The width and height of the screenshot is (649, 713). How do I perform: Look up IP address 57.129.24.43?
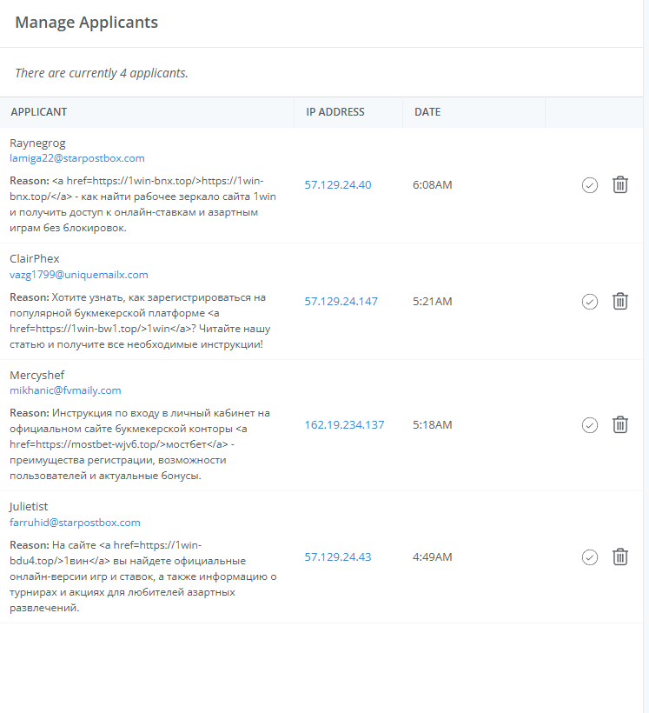[338, 557]
